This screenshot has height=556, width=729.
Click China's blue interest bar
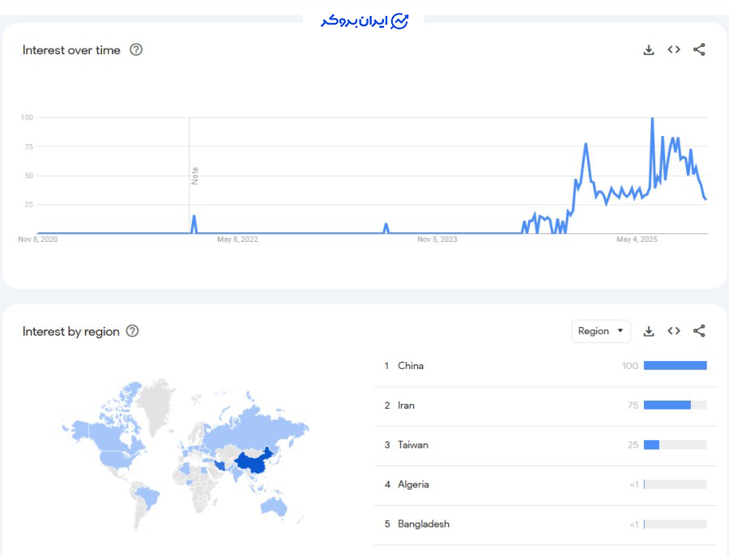pyautogui.click(x=675, y=366)
